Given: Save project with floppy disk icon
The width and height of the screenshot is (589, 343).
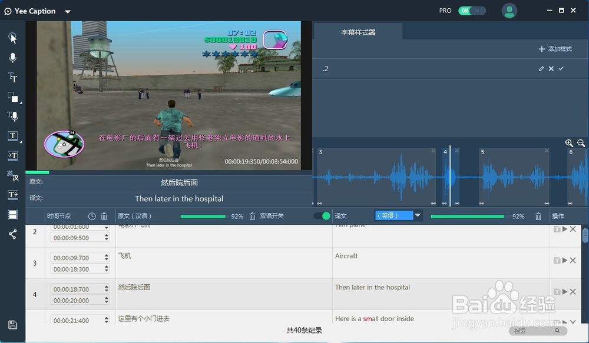Looking at the screenshot, I should [13, 325].
